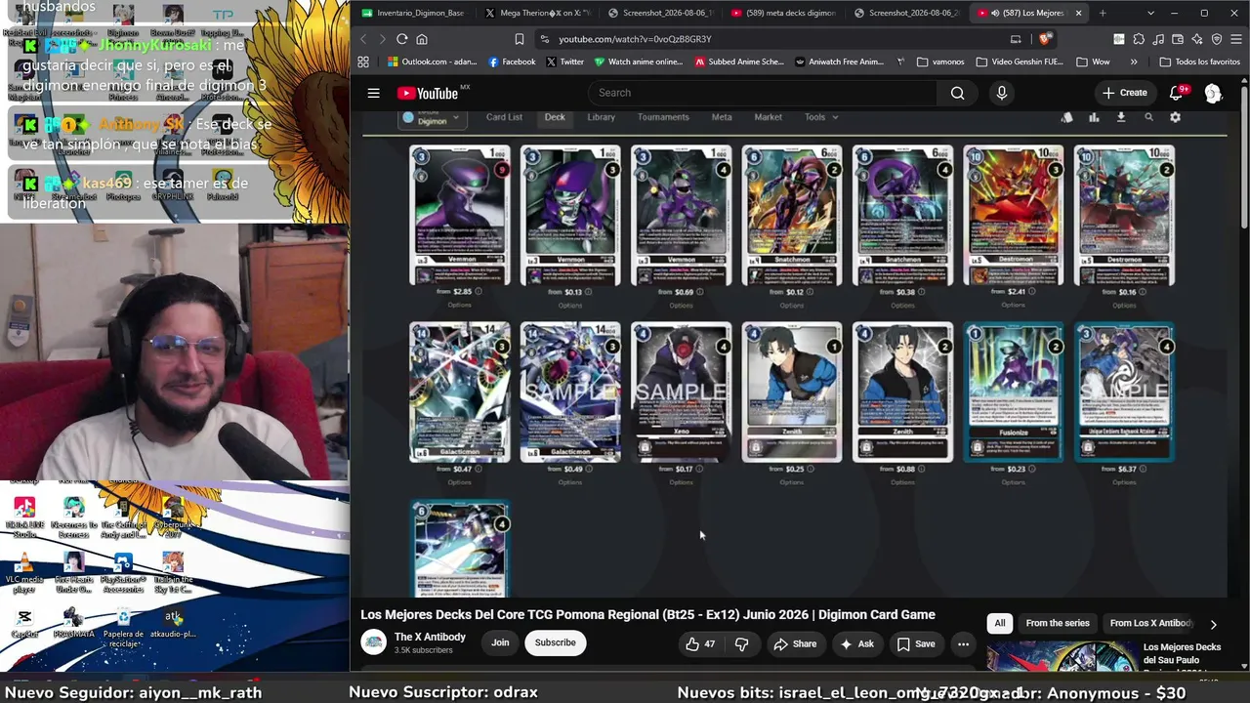Expand the vamonos bookmarks folder
The image size is (1250, 703).
[940, 62]
